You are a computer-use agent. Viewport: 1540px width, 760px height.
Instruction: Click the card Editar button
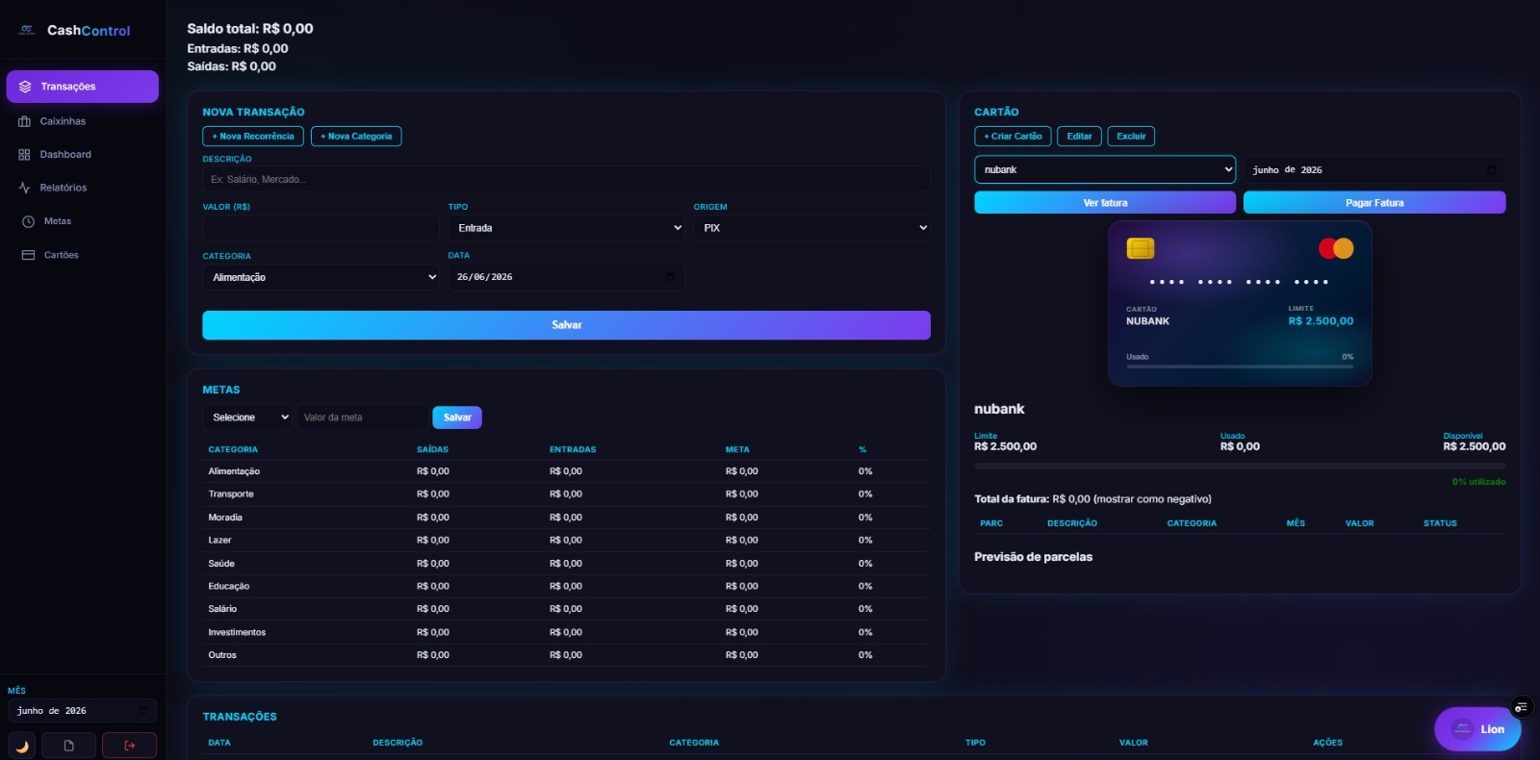tap(1079, 137)
